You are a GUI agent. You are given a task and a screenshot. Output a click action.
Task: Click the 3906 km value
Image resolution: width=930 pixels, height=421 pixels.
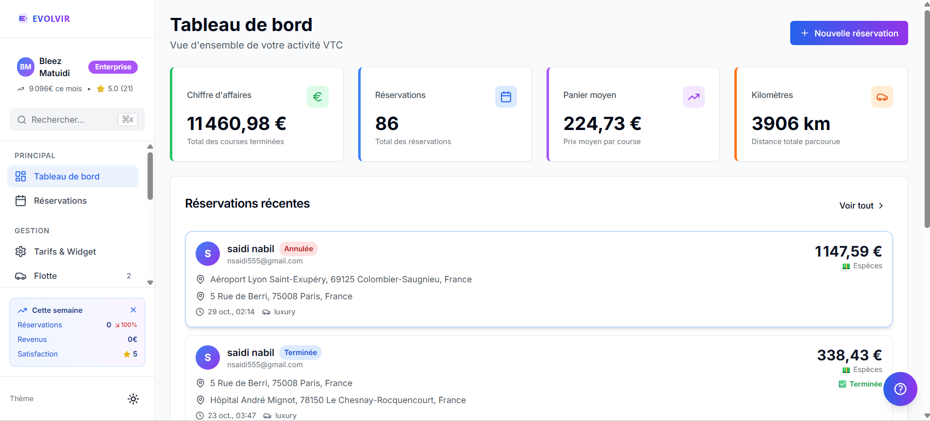click(x=791, y=124)
